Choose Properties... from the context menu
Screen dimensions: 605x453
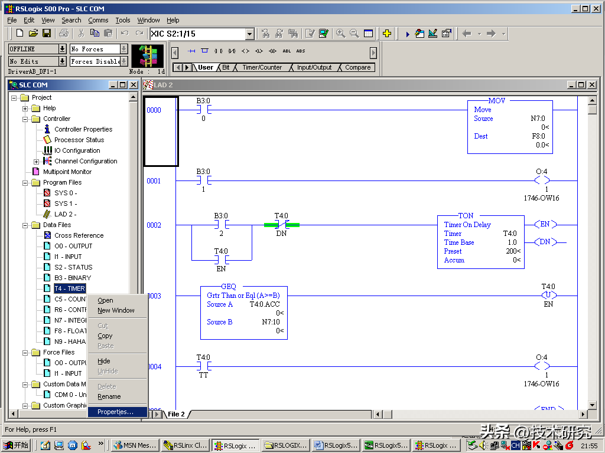[x=115, y=412]
